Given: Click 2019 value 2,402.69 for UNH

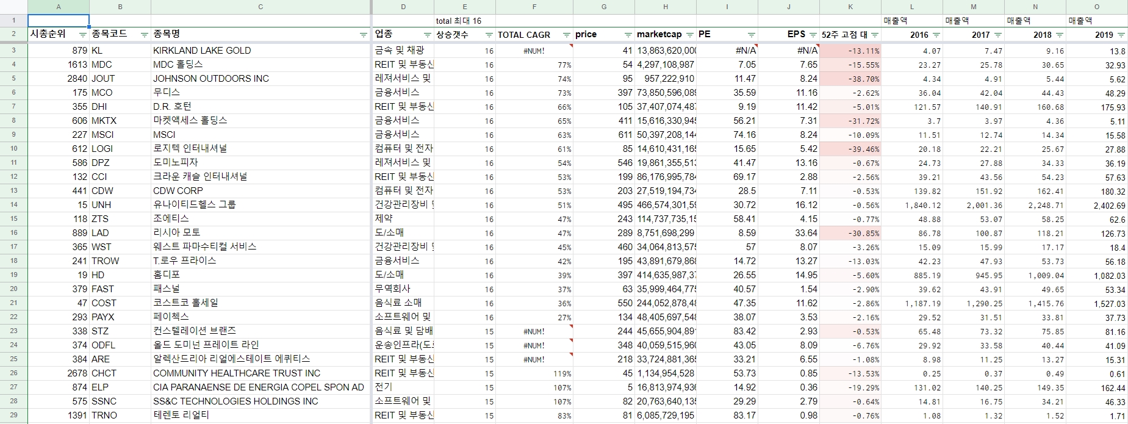Looking at the screenshot, I should (x=1097, y=205).
